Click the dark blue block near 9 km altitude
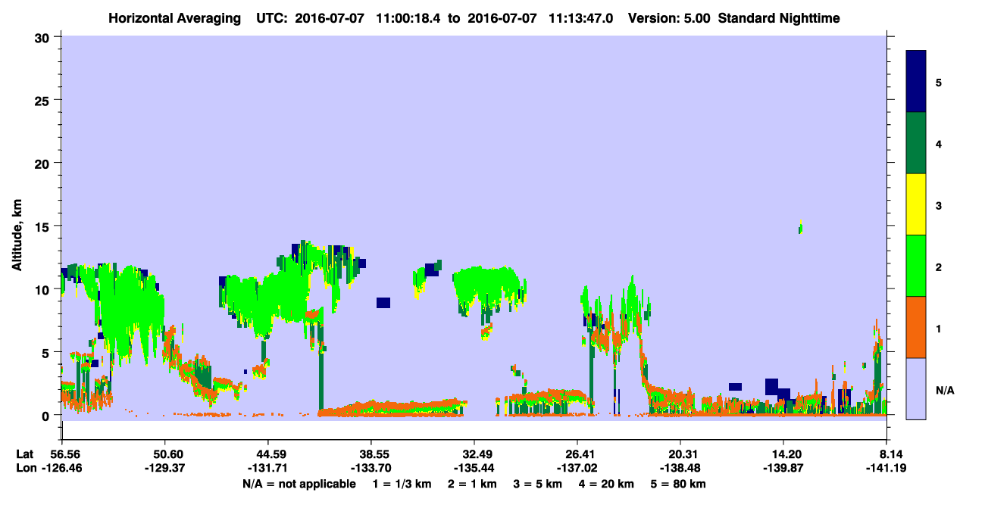This screenshot has width=985, height=505. click(383, 303)
